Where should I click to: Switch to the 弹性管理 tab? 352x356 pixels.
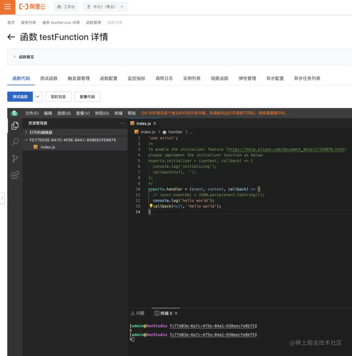coord(247,79)
